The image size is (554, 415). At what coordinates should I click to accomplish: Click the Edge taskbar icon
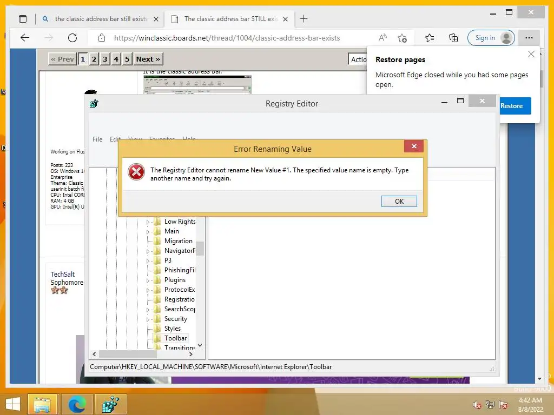77,404
